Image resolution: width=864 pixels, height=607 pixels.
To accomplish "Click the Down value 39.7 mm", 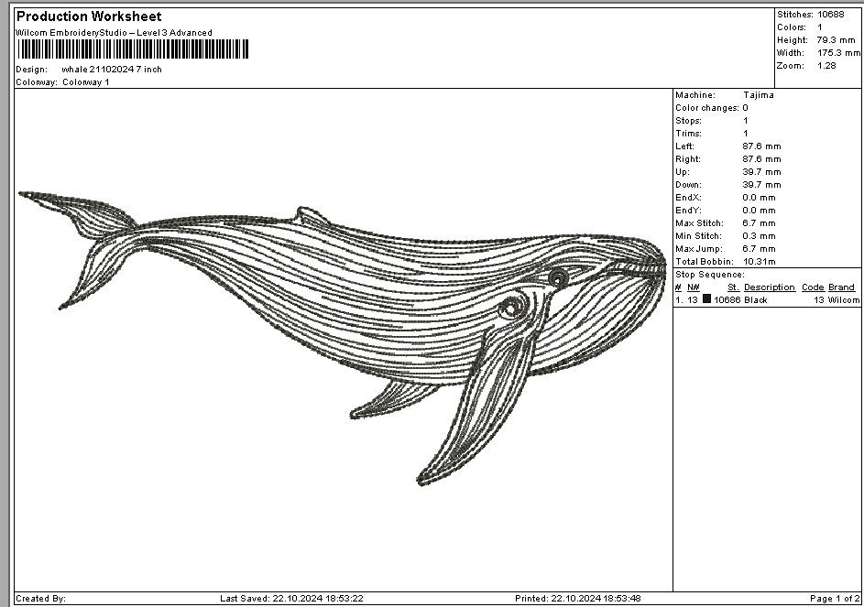I will click(761, 185).
